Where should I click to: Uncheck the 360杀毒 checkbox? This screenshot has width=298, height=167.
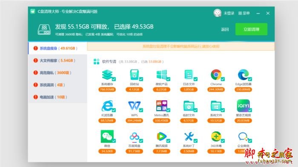click(x=223, y=141)
